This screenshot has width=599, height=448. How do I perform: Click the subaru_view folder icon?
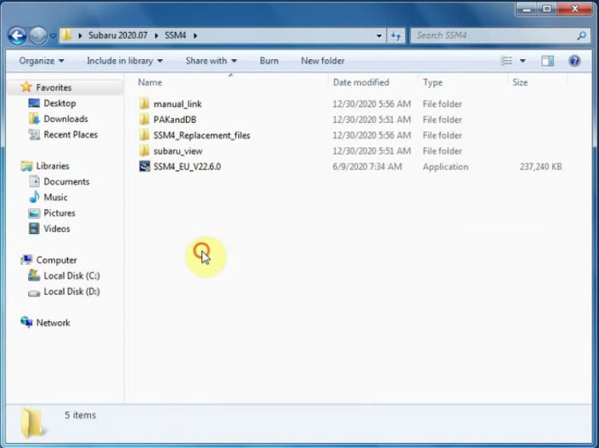(144, 150)
